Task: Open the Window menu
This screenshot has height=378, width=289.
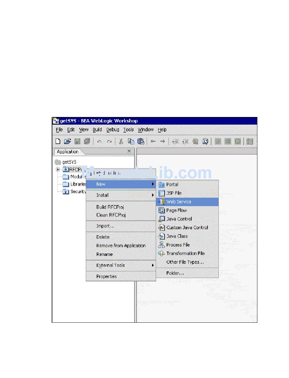Action: (x=146, y=130)
